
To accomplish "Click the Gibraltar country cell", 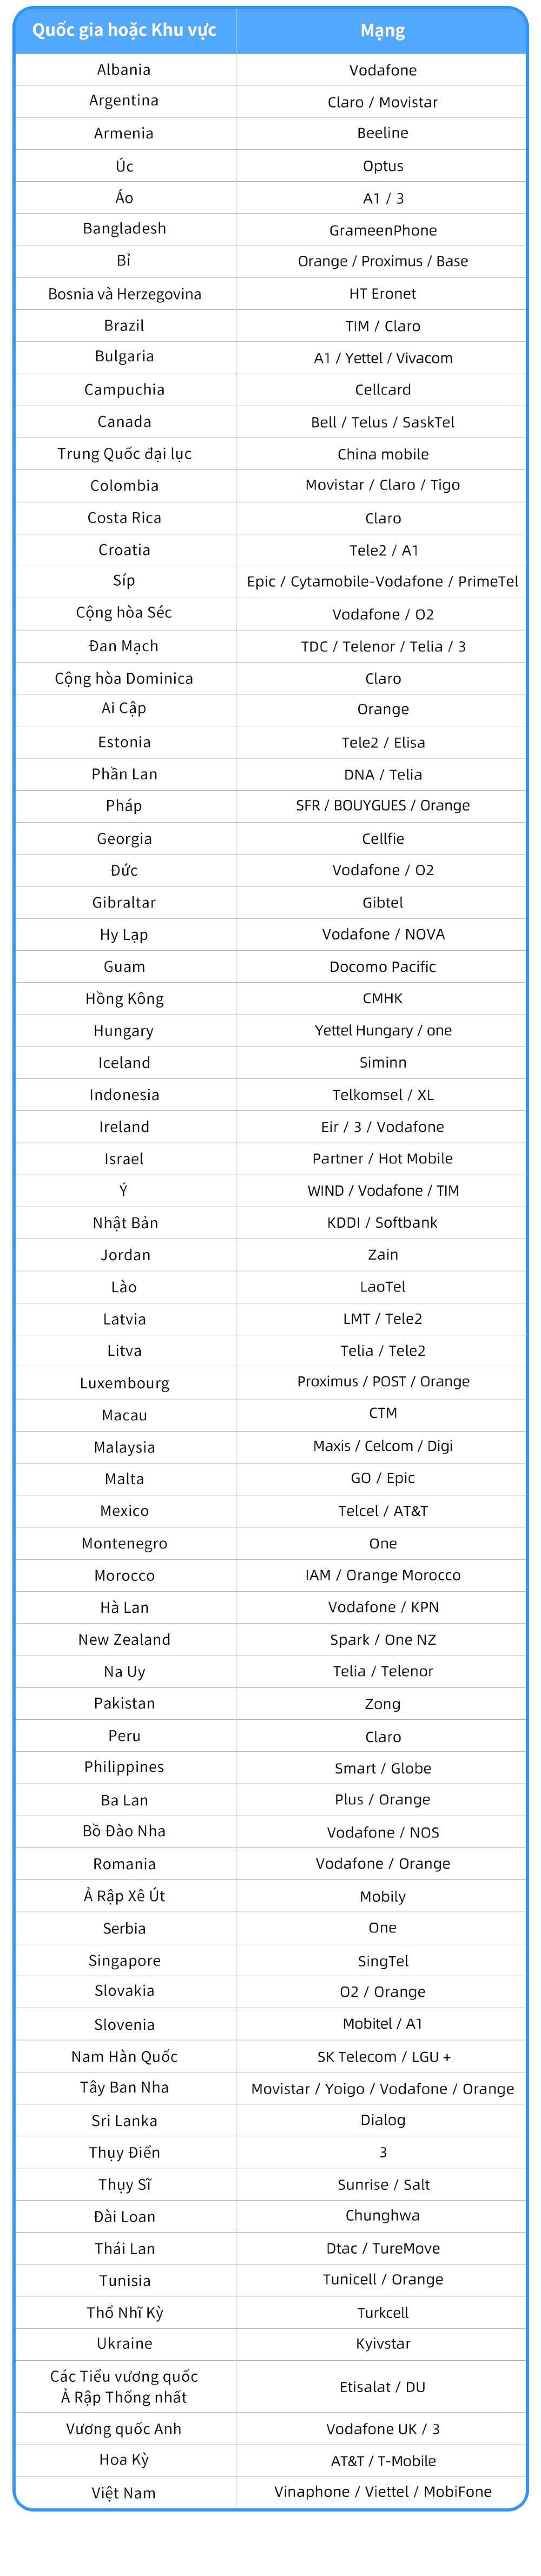I will pyautogui.click(x=124, y=902).
